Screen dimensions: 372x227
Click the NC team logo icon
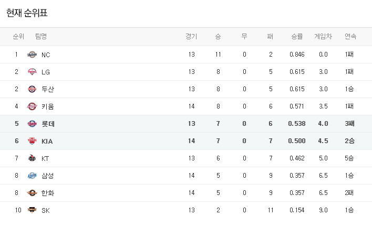(32, 55)
